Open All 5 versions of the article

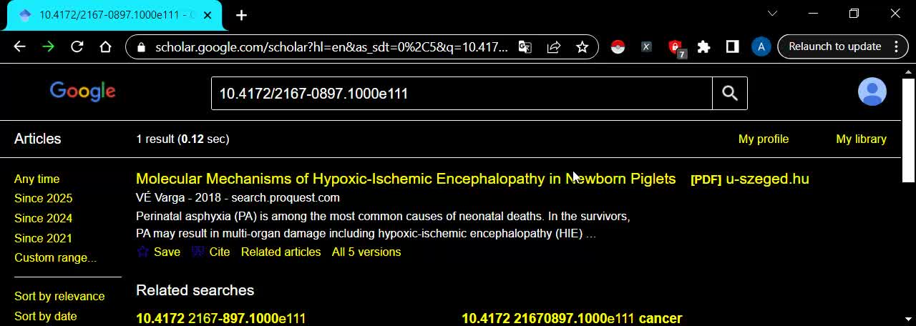tap(366, 252)
